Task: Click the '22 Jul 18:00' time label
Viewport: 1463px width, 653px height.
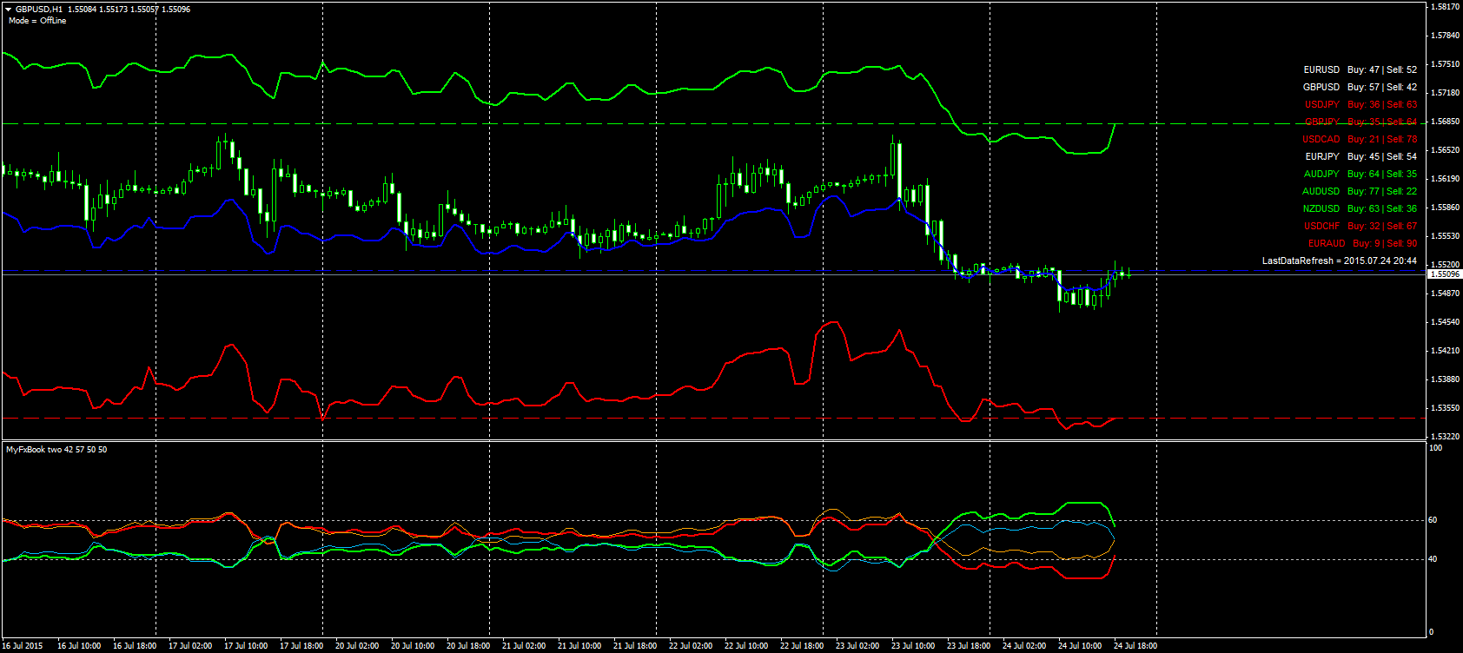Action: pos(802,646)
